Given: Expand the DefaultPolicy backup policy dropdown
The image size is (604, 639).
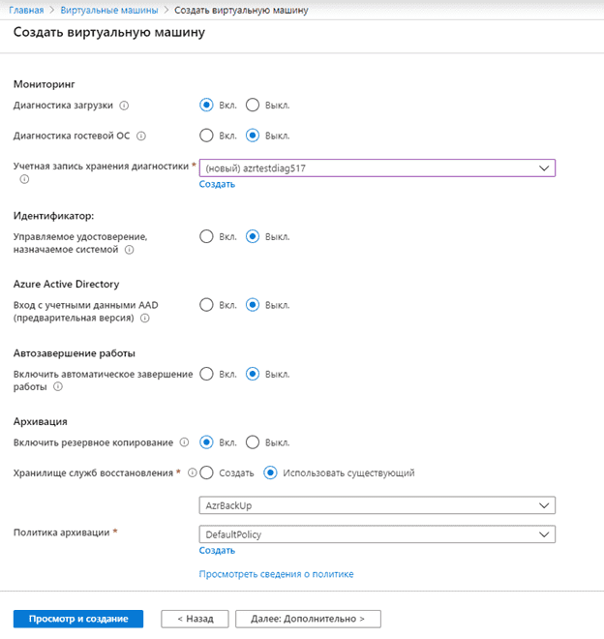Looking at the screenshot, I should (377, 534).
